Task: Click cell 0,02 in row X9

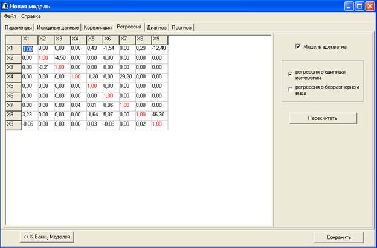Action: point(143,126)
